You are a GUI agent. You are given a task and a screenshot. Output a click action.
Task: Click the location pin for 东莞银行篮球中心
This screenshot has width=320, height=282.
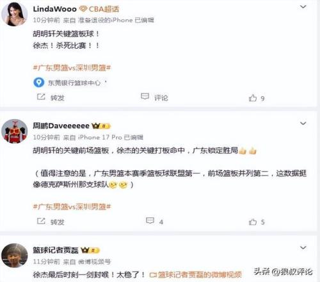39,83
